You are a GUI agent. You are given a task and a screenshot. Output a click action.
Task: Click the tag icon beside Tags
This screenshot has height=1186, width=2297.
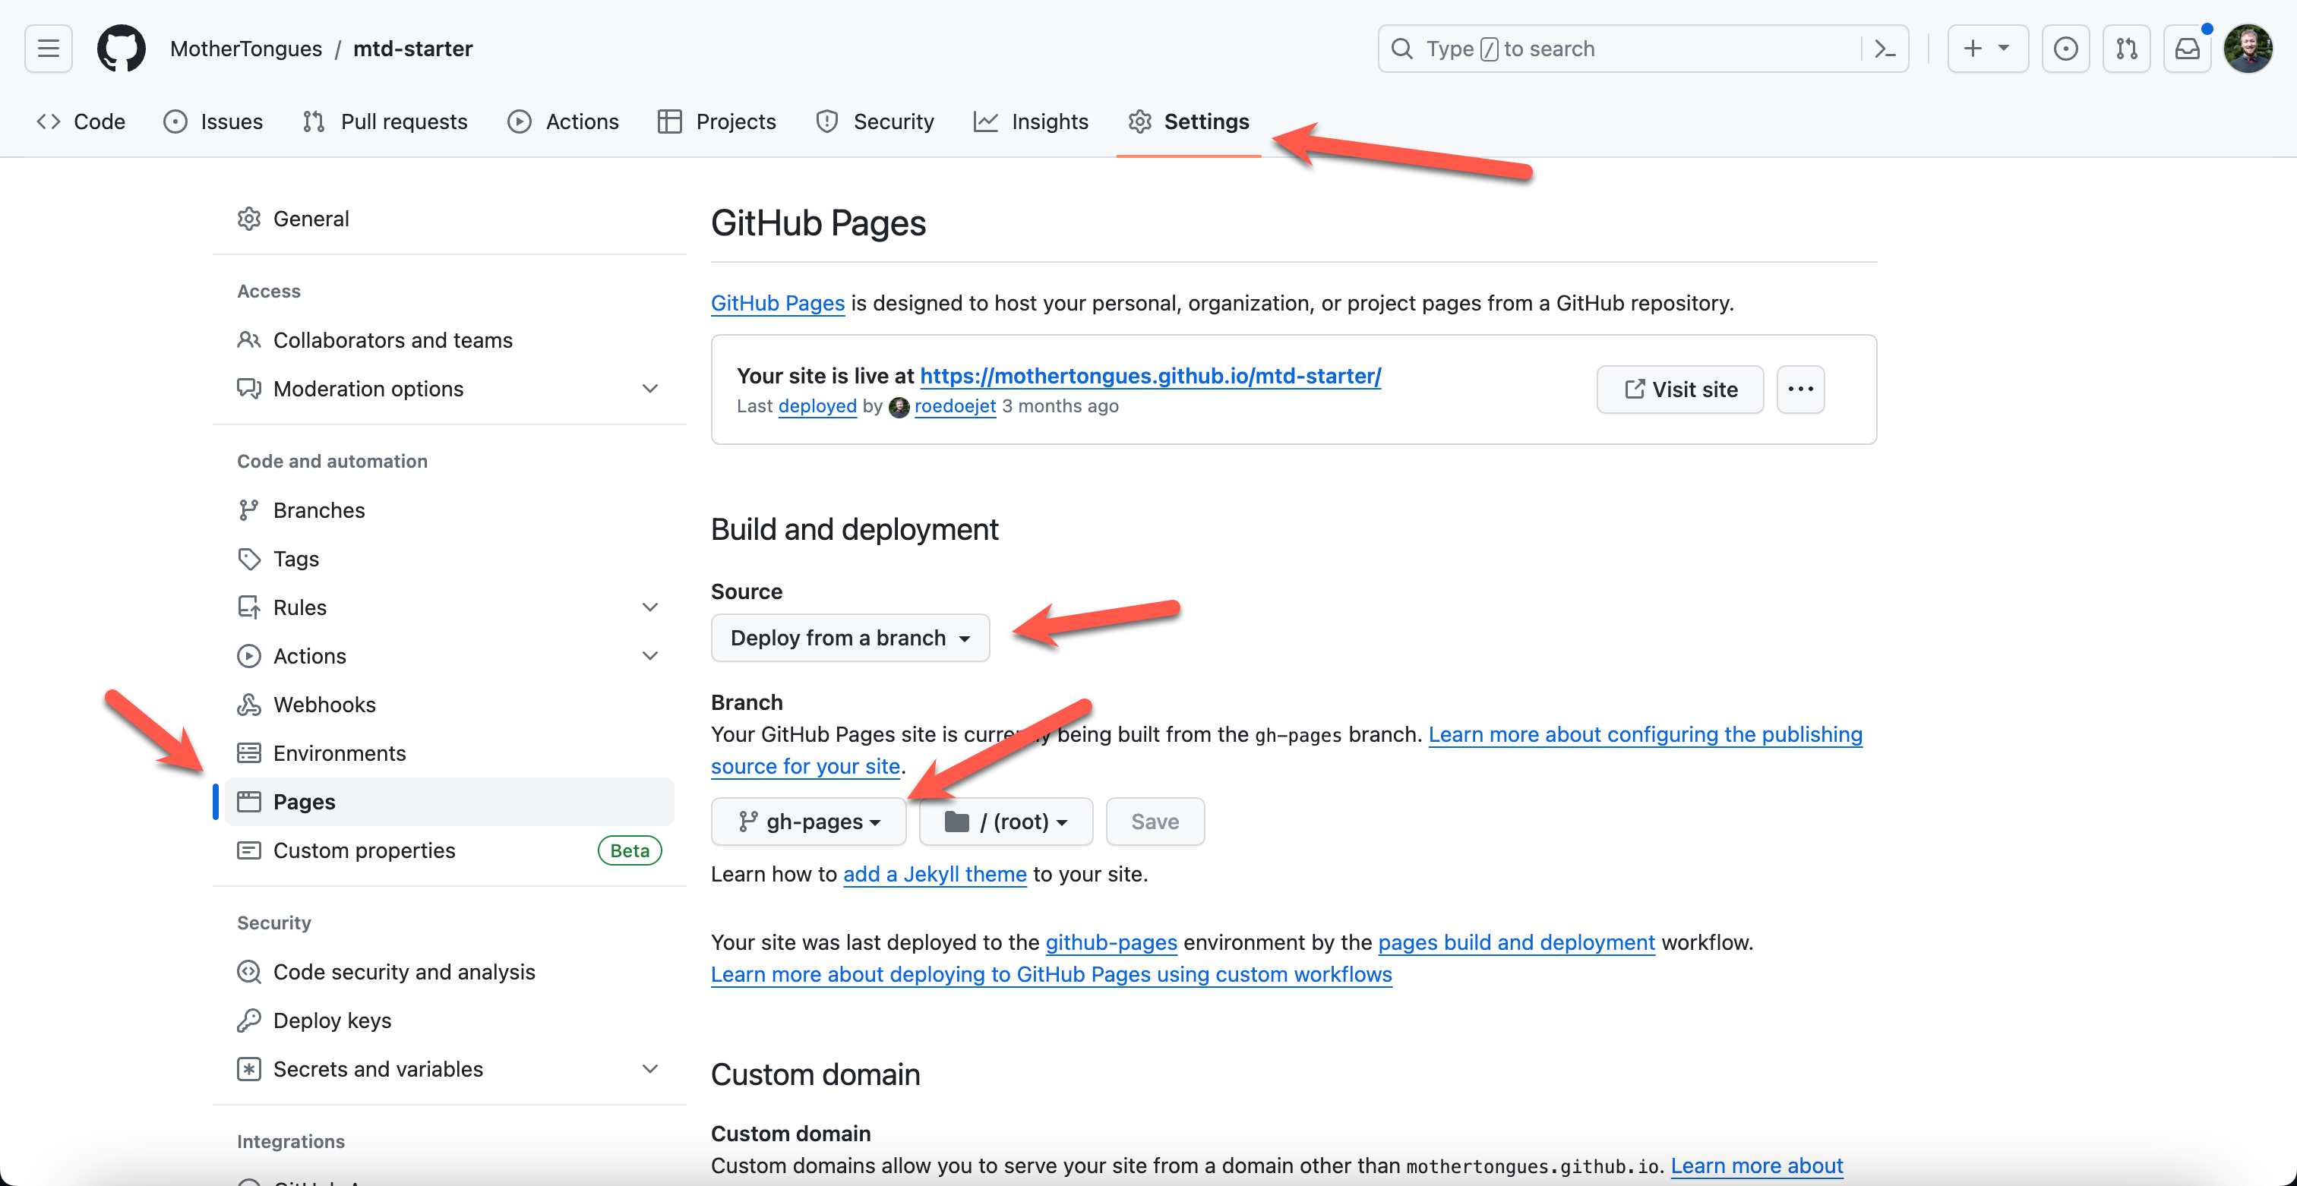point(249,559)
